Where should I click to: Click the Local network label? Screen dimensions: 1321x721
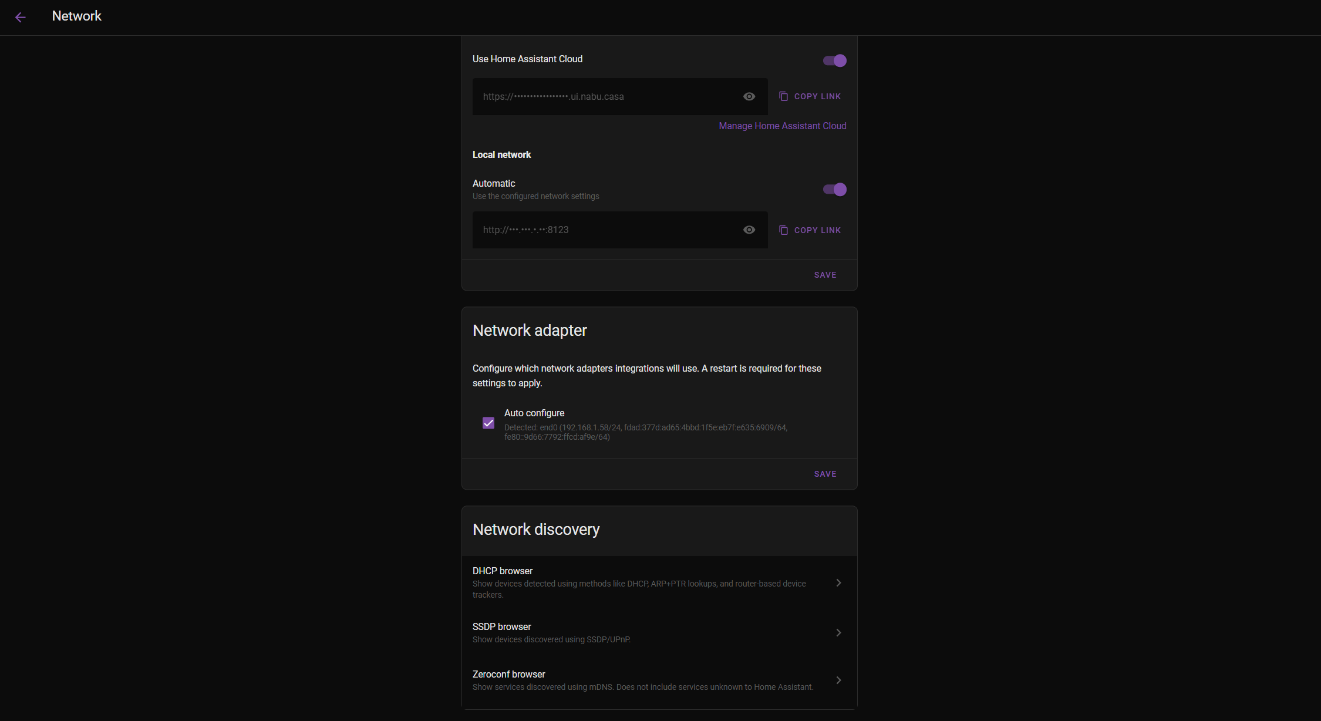pos(501,154)
